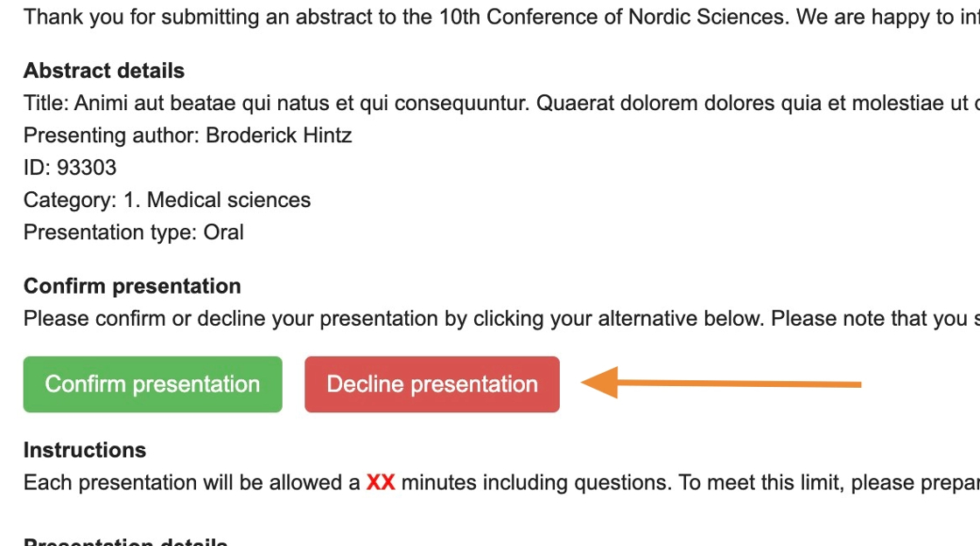
Task: Click the Presentation type label
Action: click(110, 232)
